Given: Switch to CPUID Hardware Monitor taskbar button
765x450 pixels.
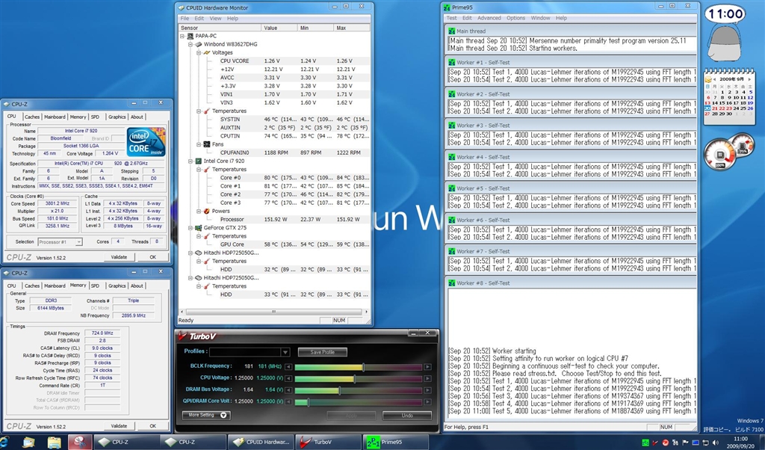Looking at the screenshot, I should pos(261,443).
